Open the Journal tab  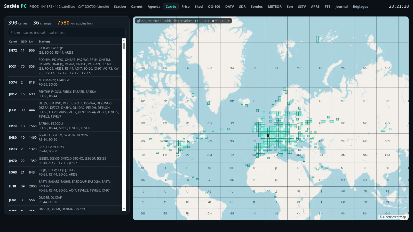point(341,6)
